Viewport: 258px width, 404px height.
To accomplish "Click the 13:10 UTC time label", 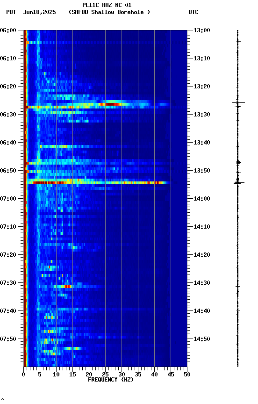I will tap(202, 58).
